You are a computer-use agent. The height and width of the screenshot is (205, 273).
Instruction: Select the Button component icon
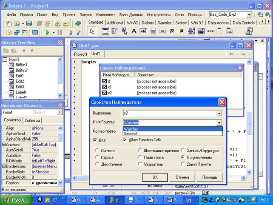click(162, 31)
